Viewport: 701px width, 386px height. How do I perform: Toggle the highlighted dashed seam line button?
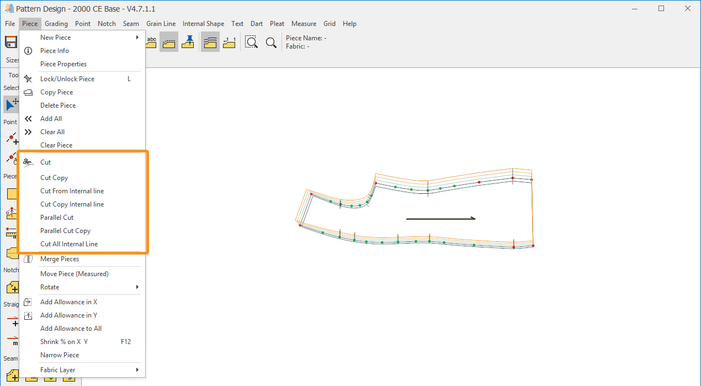tap(169, 42)
